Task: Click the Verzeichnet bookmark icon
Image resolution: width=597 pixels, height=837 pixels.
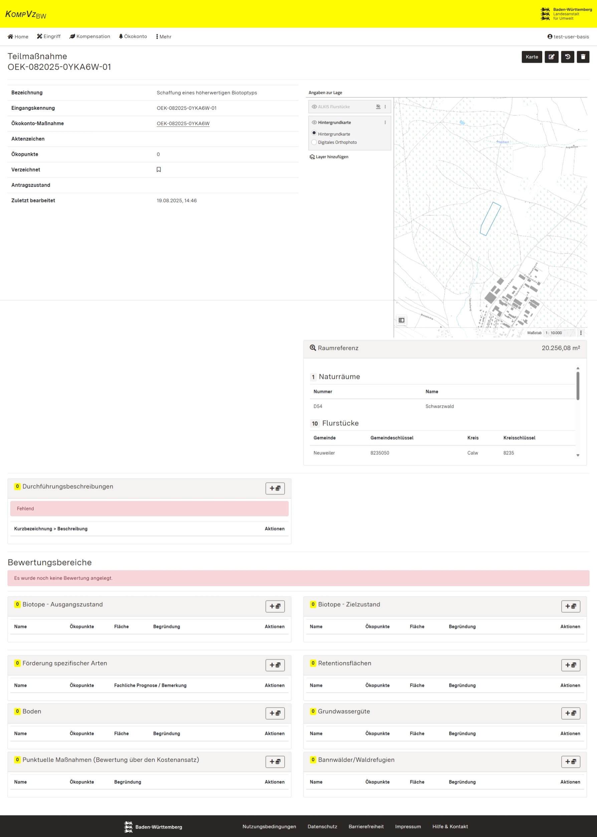Action: pyautogui.click(x=159, y=170)
